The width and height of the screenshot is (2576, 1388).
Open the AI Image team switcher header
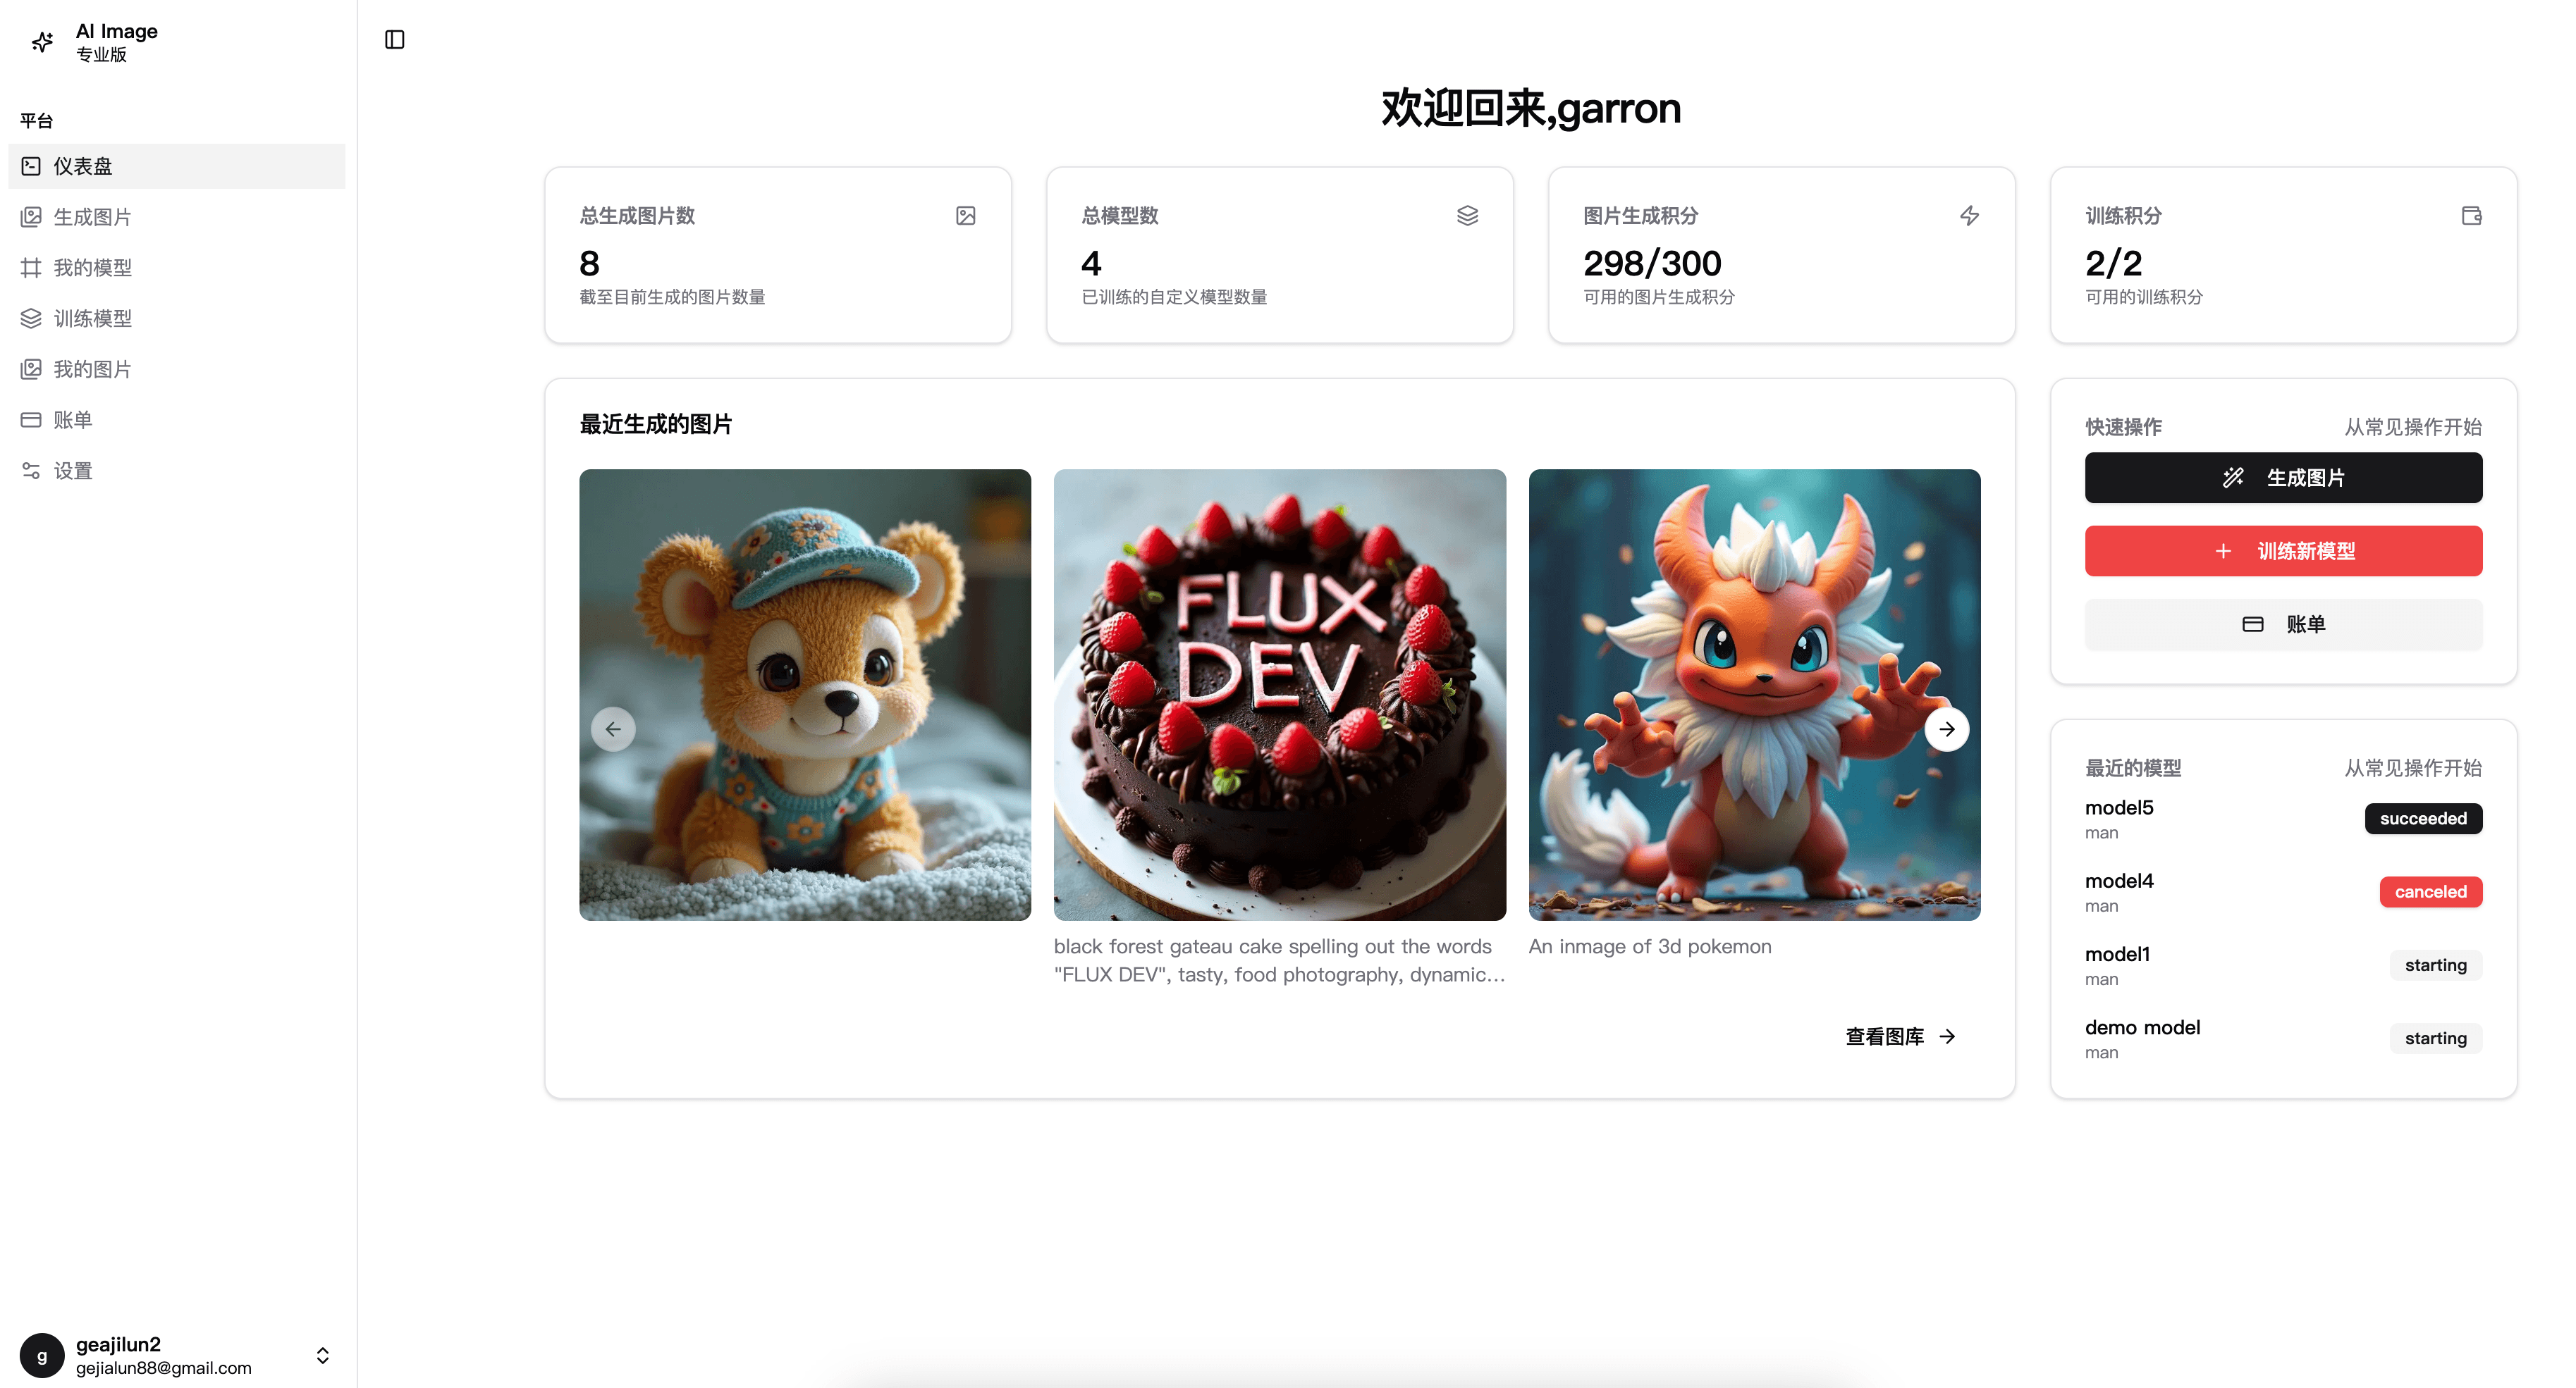[116, 42]
